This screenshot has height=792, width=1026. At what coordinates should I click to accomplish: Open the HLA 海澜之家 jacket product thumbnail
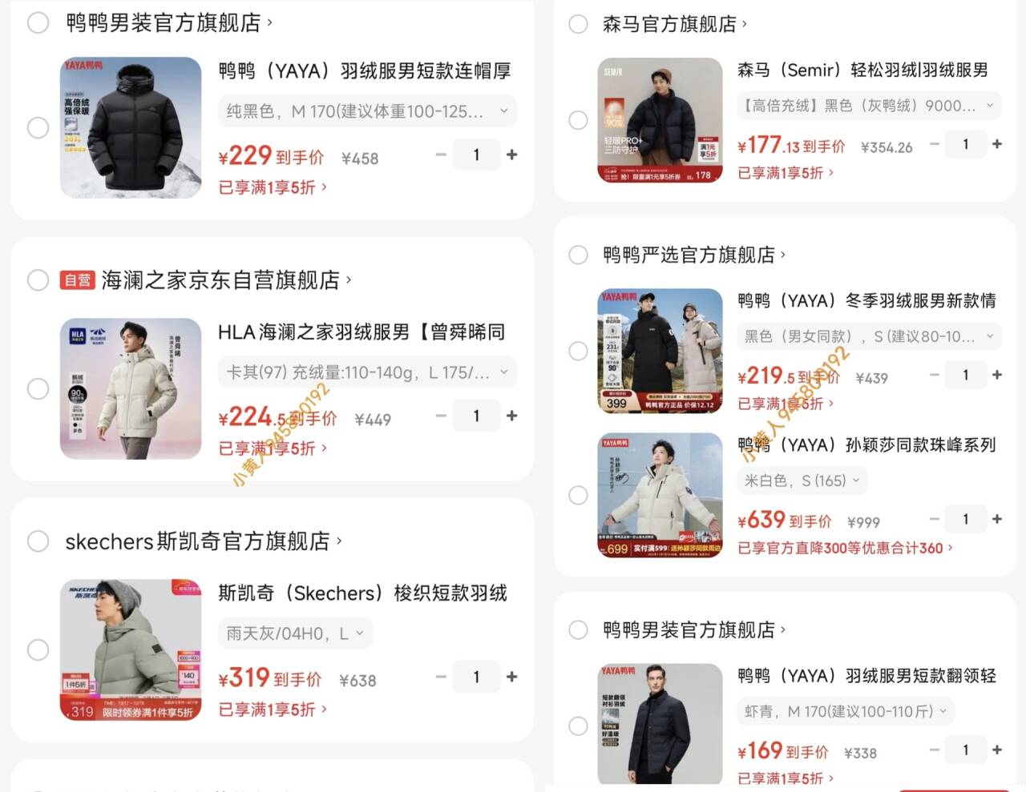(131, 388)
